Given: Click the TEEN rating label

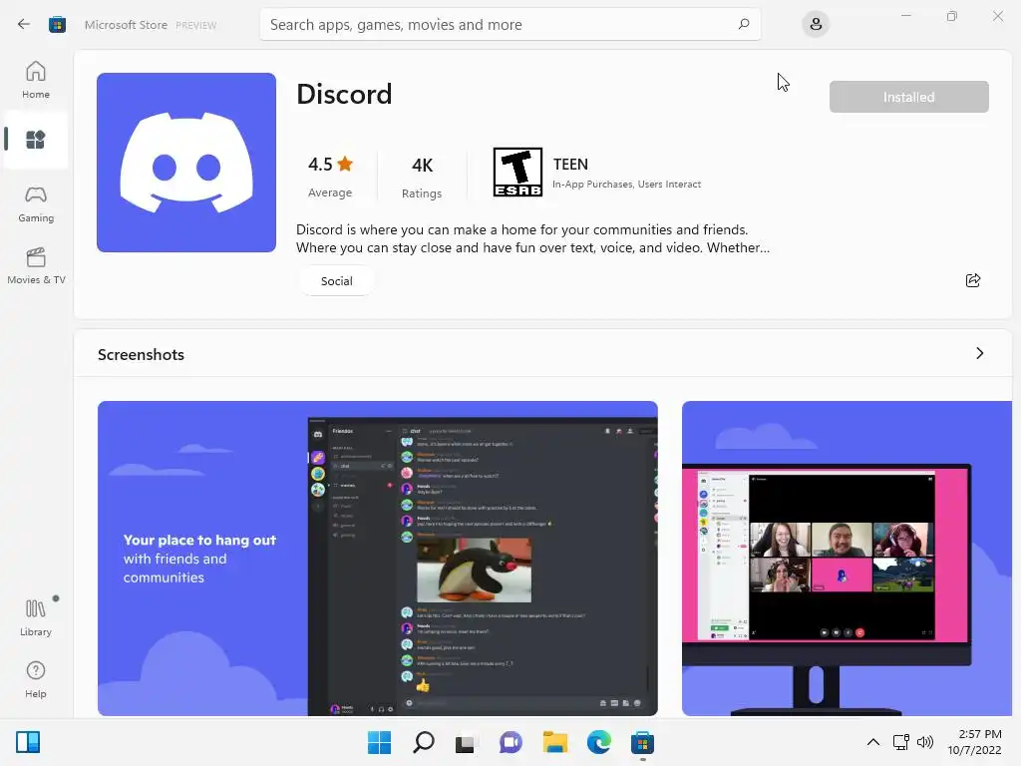Looking at the screenshot, I should click(x=570, y=165).
